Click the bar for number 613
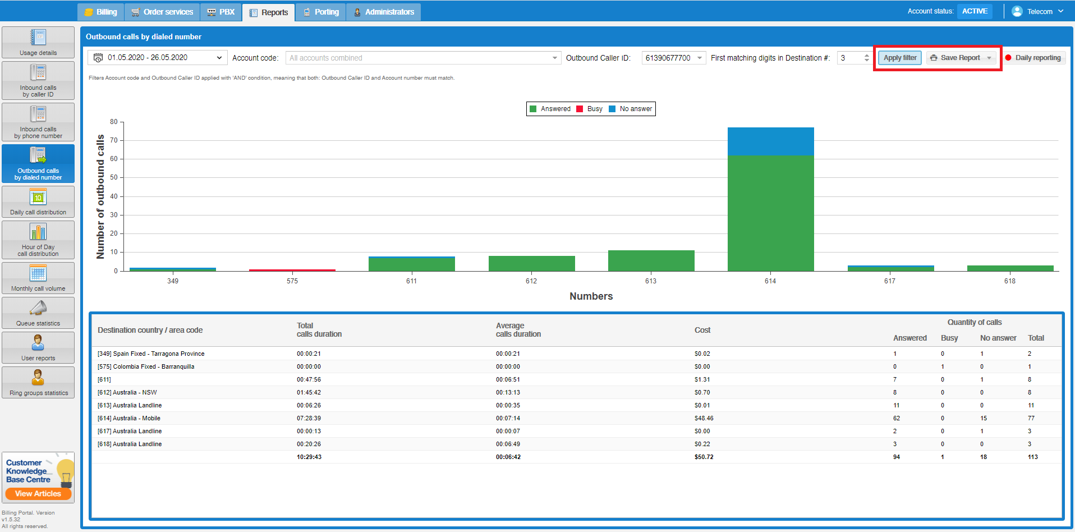The height and width of the screenshot is (532, 1075). tap(651, 261)
